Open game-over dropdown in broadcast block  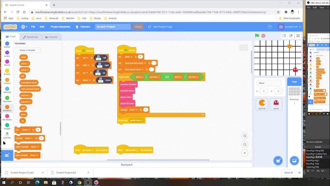click(136, 120)
